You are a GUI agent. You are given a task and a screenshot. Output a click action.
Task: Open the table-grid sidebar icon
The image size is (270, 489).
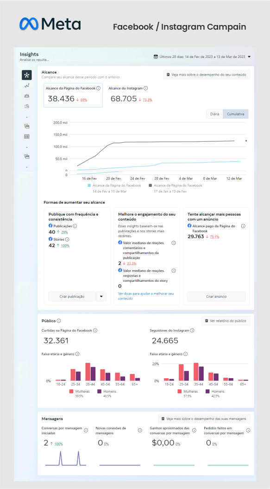point(27,137)
